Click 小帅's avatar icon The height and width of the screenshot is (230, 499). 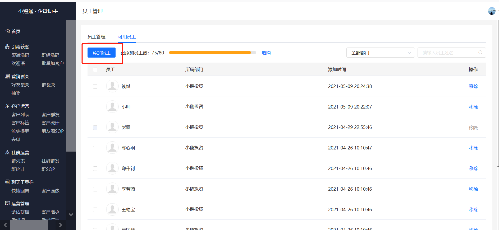point(112,107)
